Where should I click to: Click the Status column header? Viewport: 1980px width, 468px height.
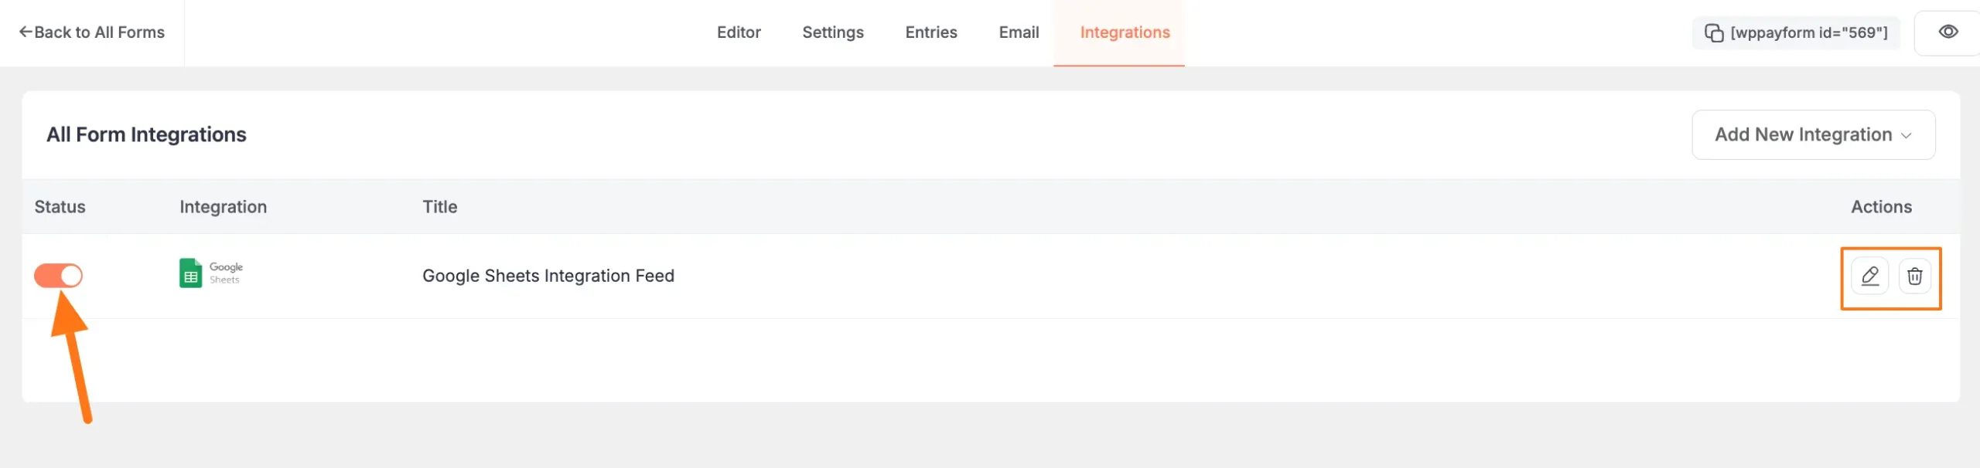click(x=60, y=207)
